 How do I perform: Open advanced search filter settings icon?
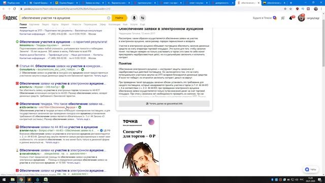click(x=143, y=18)
